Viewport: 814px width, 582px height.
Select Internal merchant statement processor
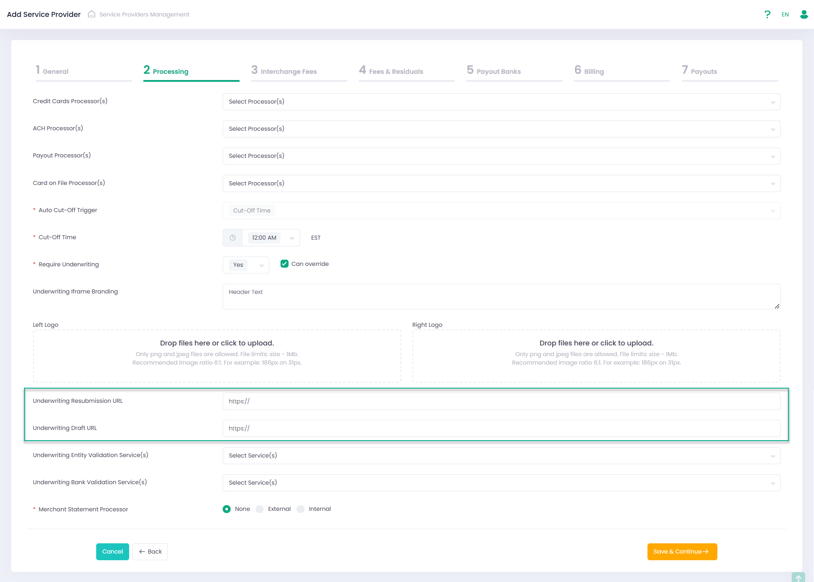pyautogui.click(x=301, y=509)
